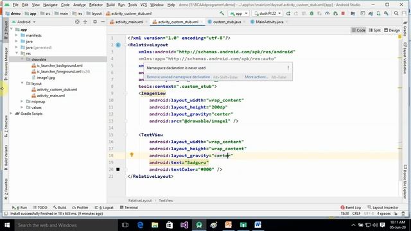Click the Windows Start button
411x231 pixels.
7,225
